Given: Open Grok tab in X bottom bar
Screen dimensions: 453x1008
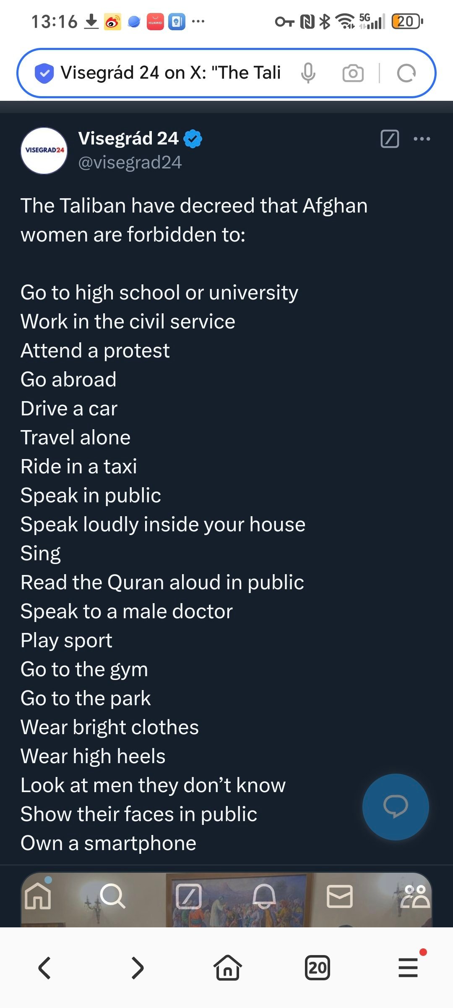Looking at the screenshot, I should (x=188, y=896).
